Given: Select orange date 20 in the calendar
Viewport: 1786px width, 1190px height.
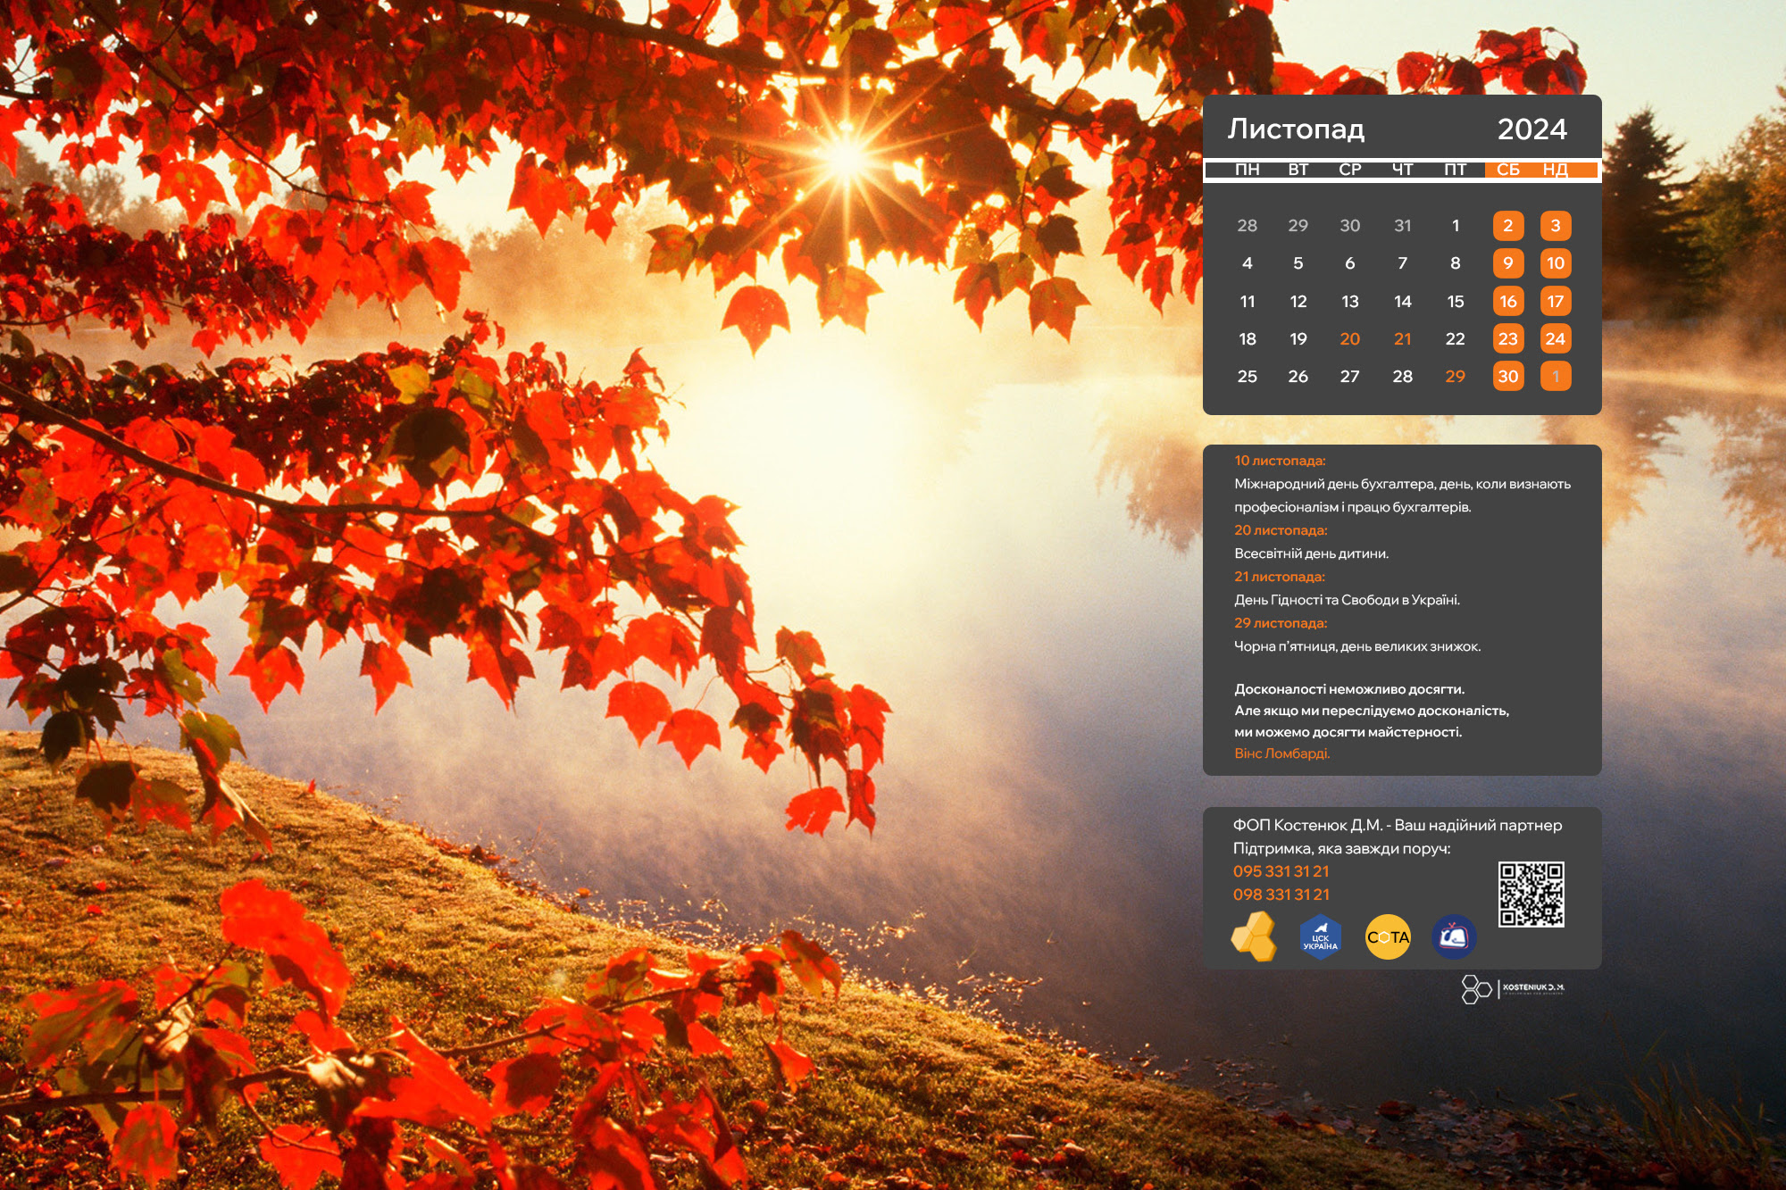Looking at the screenshot, I should 1350,339.
